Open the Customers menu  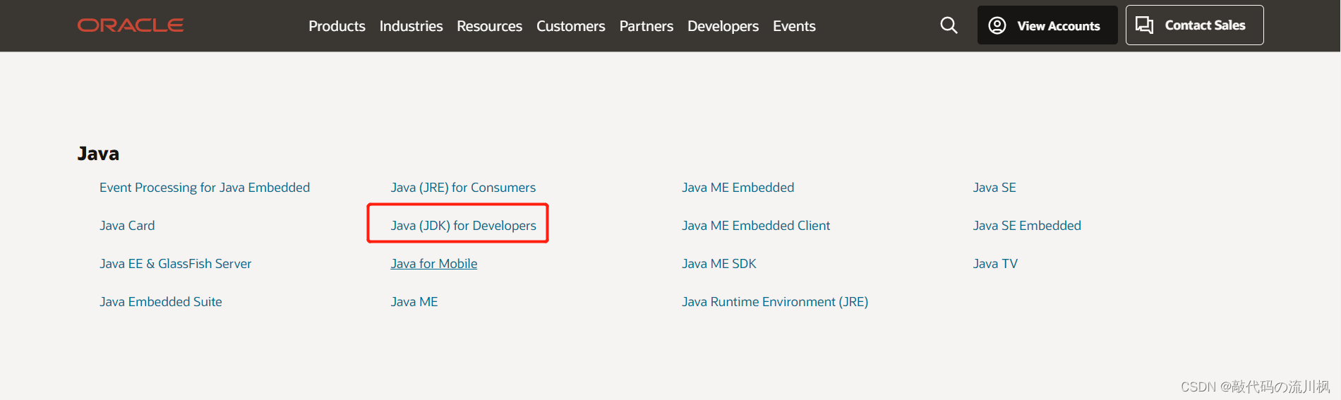570,26
